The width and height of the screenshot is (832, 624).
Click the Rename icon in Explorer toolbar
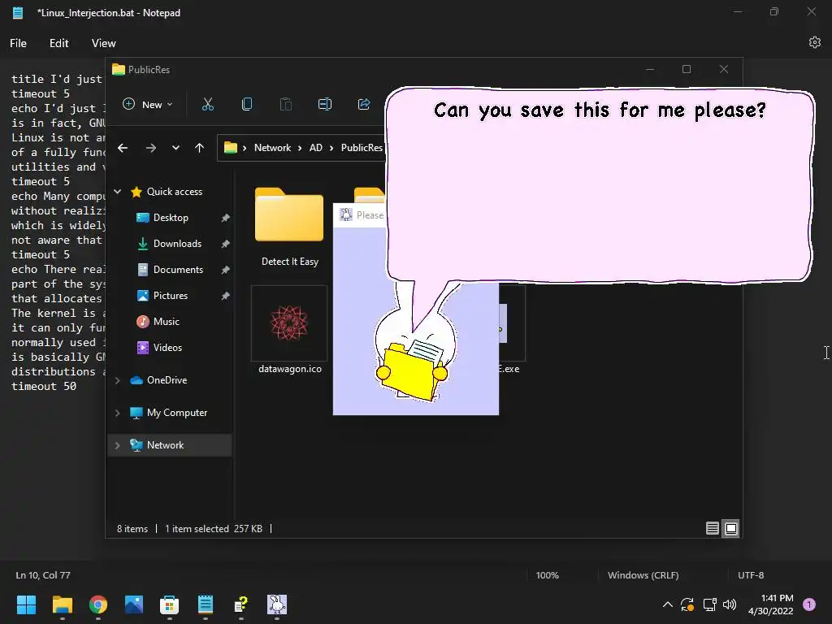tap(325, 105)
